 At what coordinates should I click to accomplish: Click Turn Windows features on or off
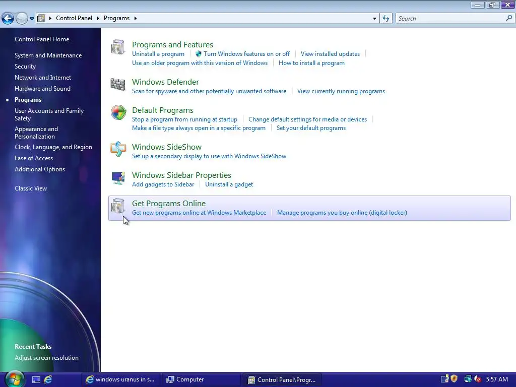tap(246, 54)
